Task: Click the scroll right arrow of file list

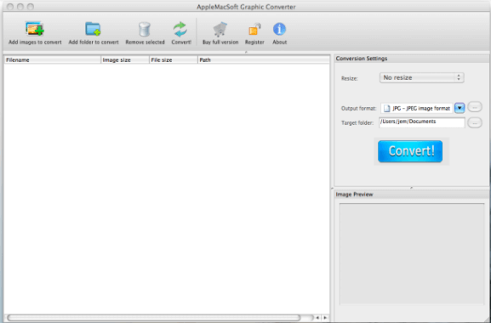Action: pyautogui.click(x=325, y=318)
